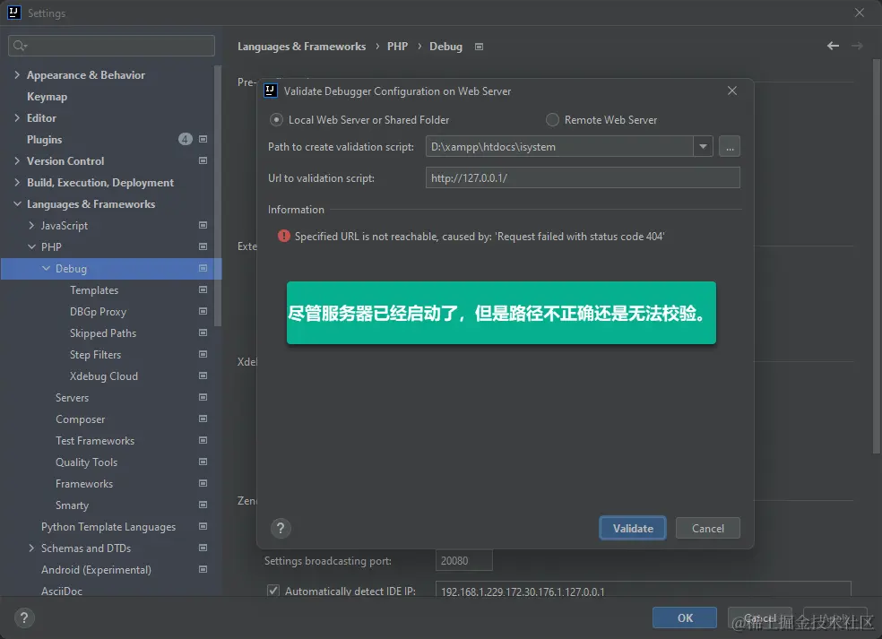This screenshot has height=639, width=882.
Task: Click the jump icon next to the Debug breadcrumb
Action: coord(479,46)
